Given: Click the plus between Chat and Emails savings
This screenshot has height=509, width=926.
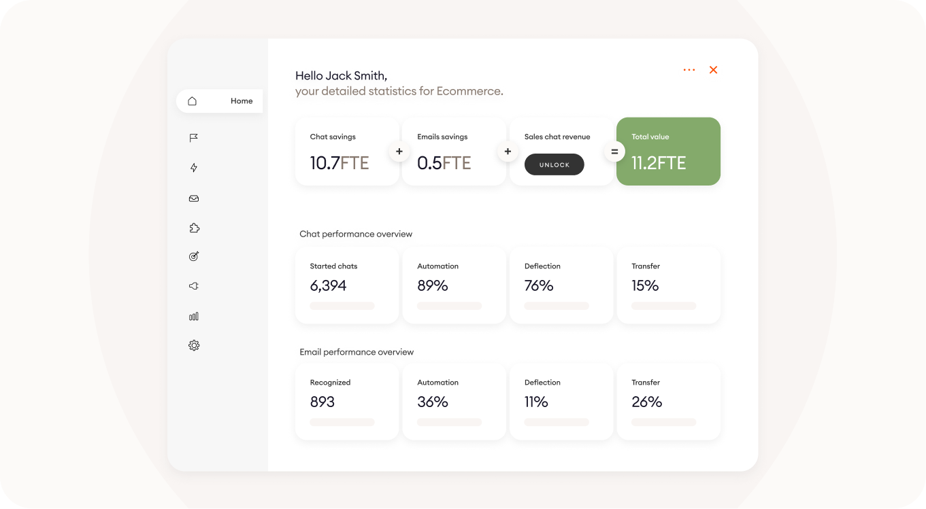Looking at the screenshot, I should point(399,152).
